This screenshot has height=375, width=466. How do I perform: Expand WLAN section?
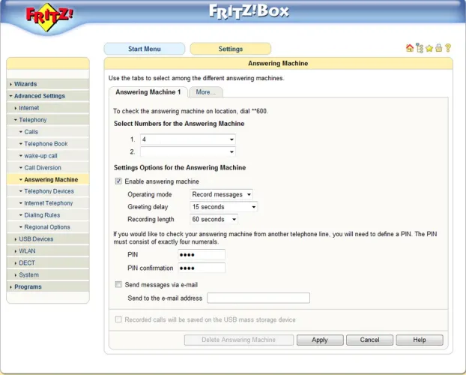[48, 251]
